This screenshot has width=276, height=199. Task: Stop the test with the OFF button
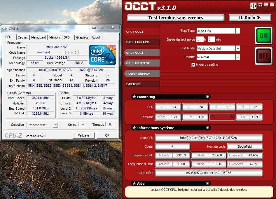[263, 56]
